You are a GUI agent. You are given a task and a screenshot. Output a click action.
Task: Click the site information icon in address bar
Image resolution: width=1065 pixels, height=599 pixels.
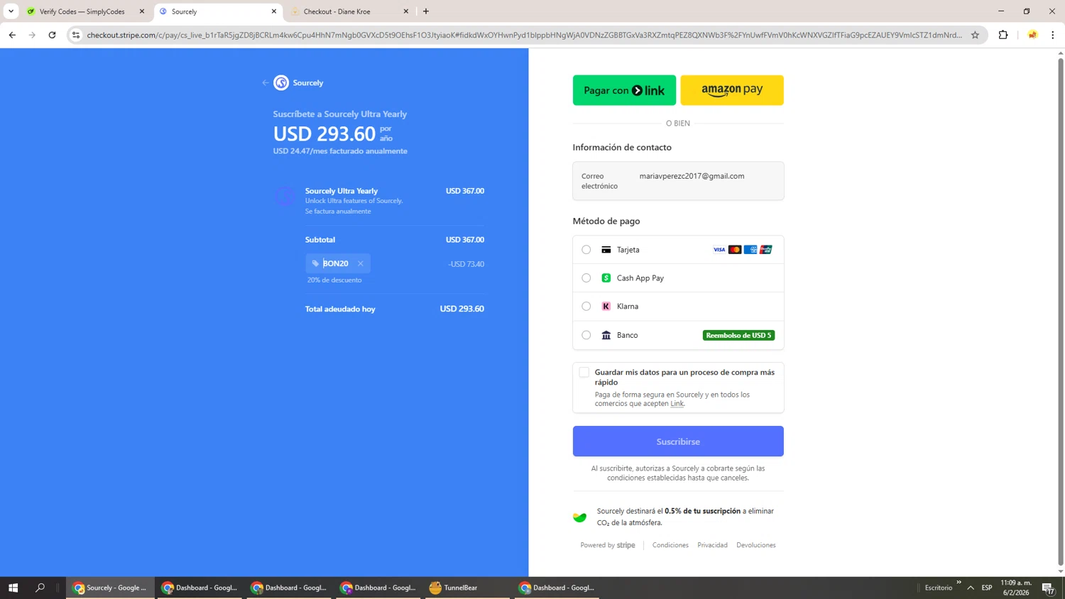point(76,35)
